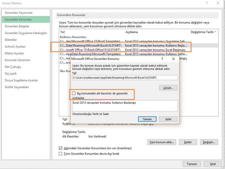
Task: Confirm with Tamam in the Güvenilen Konumu dialog
Action: click(147, 119)
